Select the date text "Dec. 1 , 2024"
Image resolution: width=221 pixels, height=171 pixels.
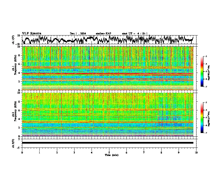78,34
